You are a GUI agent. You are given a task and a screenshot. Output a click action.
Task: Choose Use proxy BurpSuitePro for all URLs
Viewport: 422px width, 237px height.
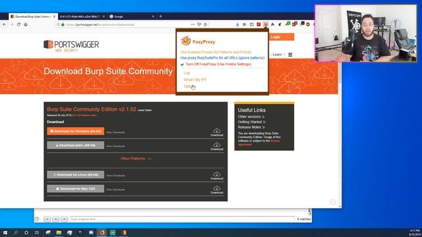(x=222, y=58)
